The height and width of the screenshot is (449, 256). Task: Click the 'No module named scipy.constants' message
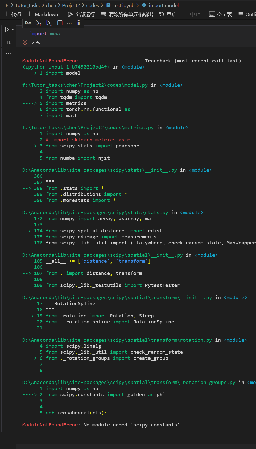(132, 425)
